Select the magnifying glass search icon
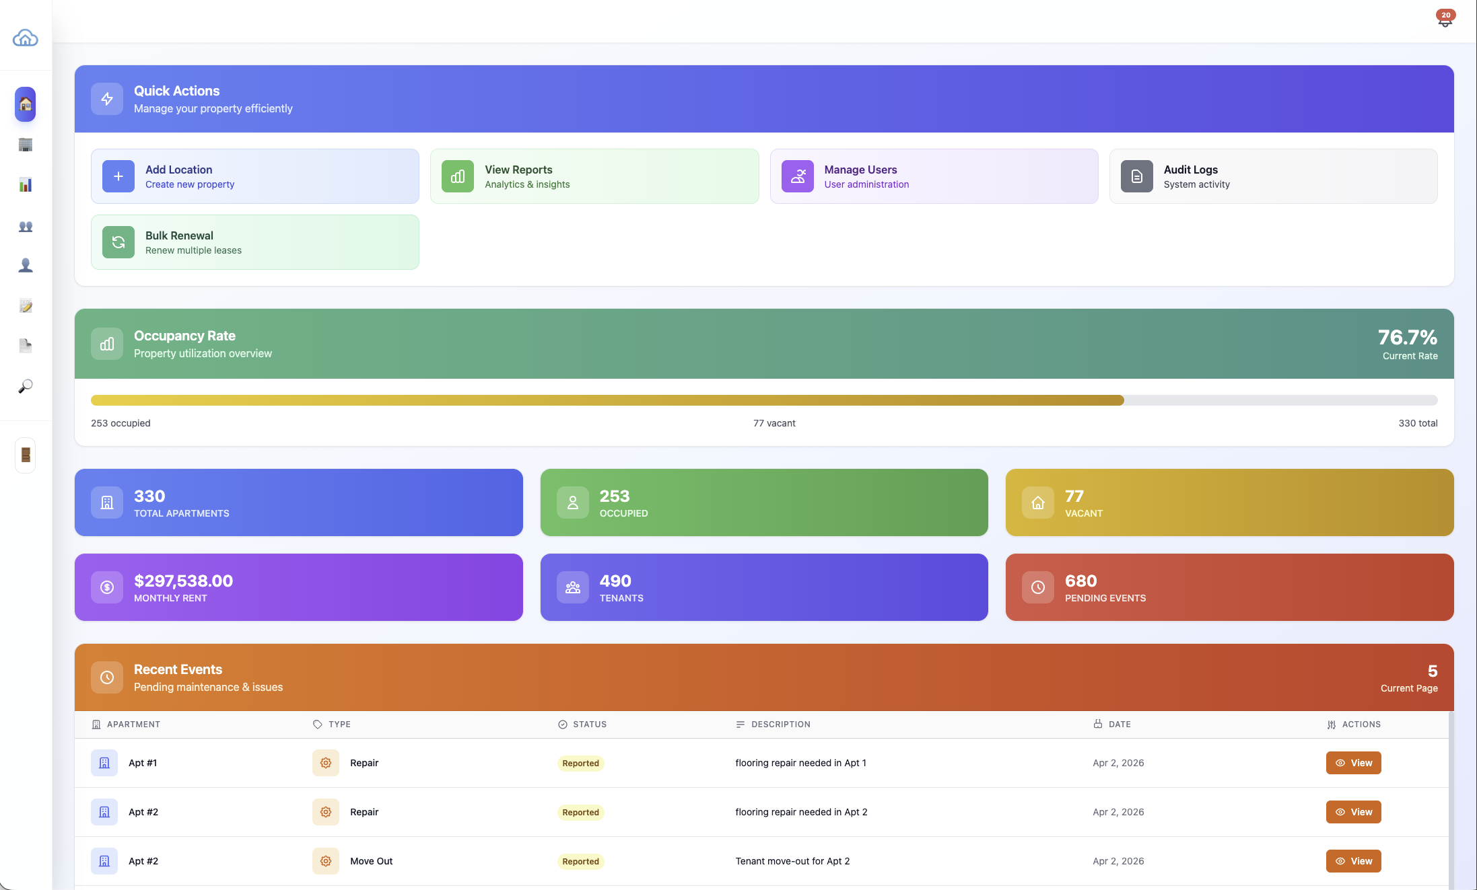 (x=25, y=385)
